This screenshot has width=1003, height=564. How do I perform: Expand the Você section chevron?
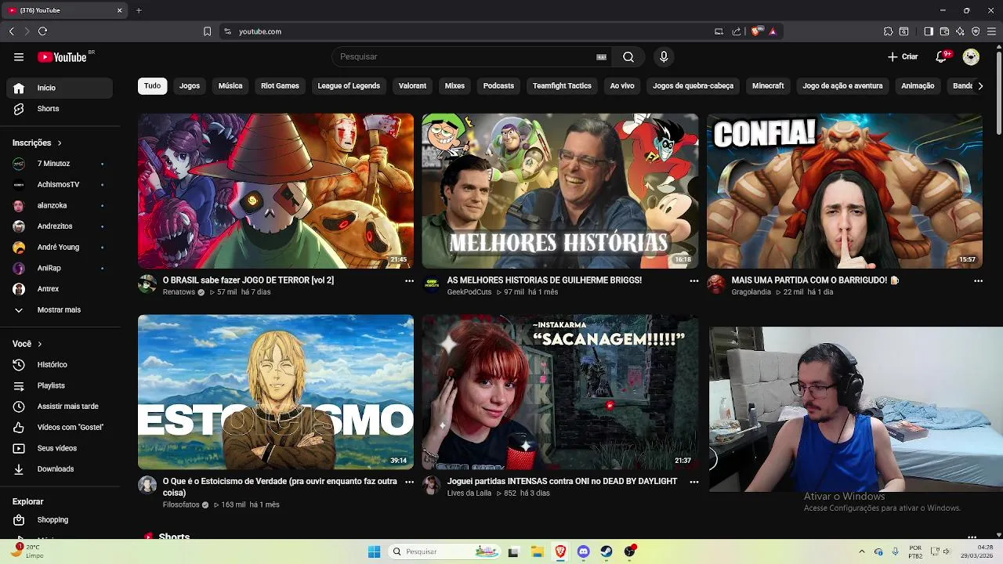[40, 344]
